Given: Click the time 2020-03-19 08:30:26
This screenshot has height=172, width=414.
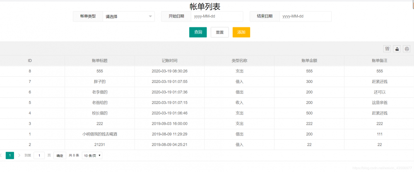Looking at the screenshot, I should 169,71.
